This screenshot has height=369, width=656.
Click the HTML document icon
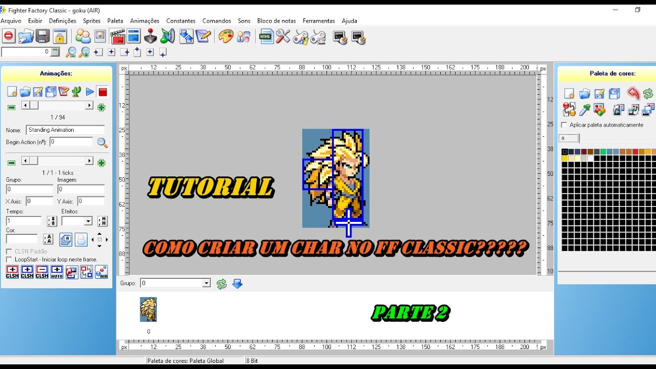(x=266, y=36)
